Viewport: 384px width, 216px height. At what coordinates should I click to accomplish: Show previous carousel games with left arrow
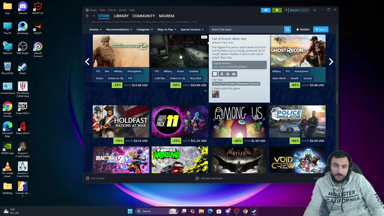coord(87,61)
